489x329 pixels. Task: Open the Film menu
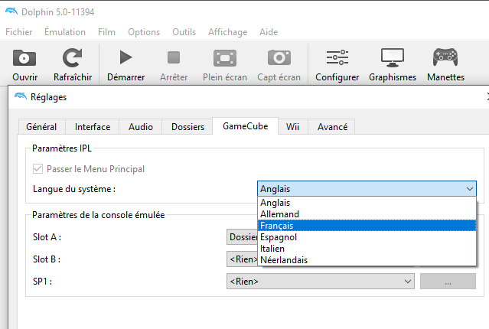[x=106, y=32]
